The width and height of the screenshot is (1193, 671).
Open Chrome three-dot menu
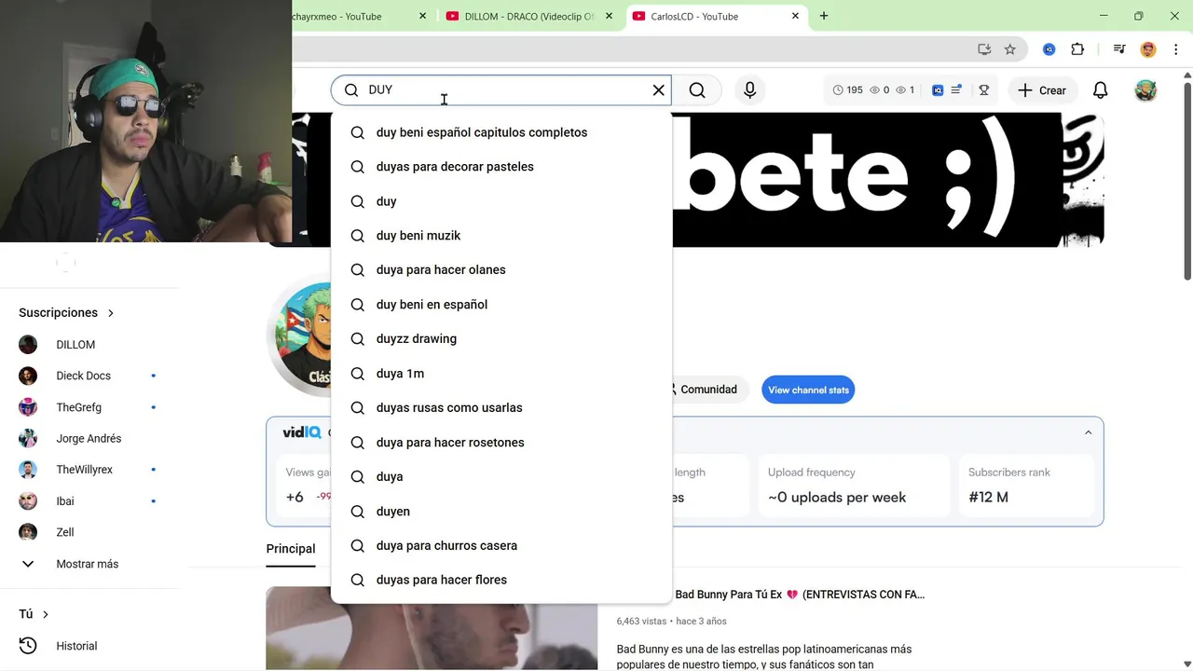point(1175,49)
